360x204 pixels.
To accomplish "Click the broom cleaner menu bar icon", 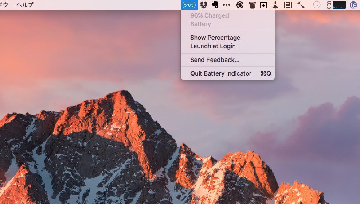I will pyautogui.click(x=275, y=5).
